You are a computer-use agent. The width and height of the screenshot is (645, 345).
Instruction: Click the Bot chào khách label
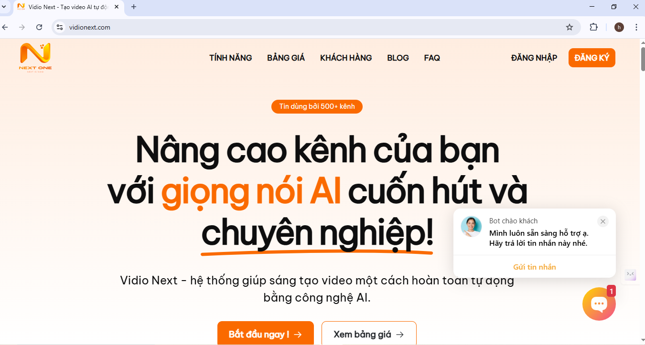click(514, 221)
